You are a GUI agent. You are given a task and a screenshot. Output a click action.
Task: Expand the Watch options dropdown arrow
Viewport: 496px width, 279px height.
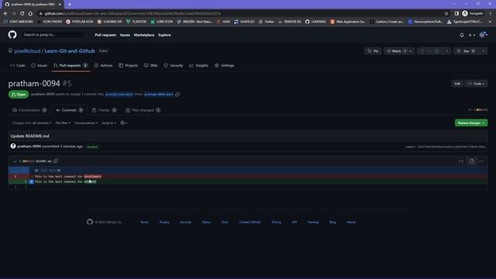(411, 51)
